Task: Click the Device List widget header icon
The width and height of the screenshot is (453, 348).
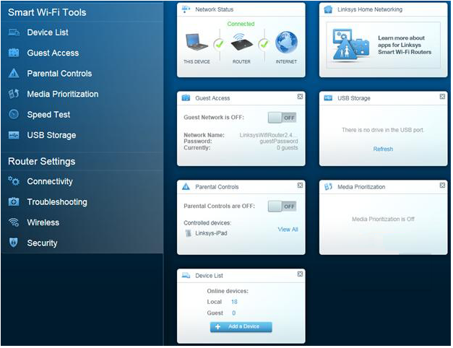Action: (x=186, y=275)
